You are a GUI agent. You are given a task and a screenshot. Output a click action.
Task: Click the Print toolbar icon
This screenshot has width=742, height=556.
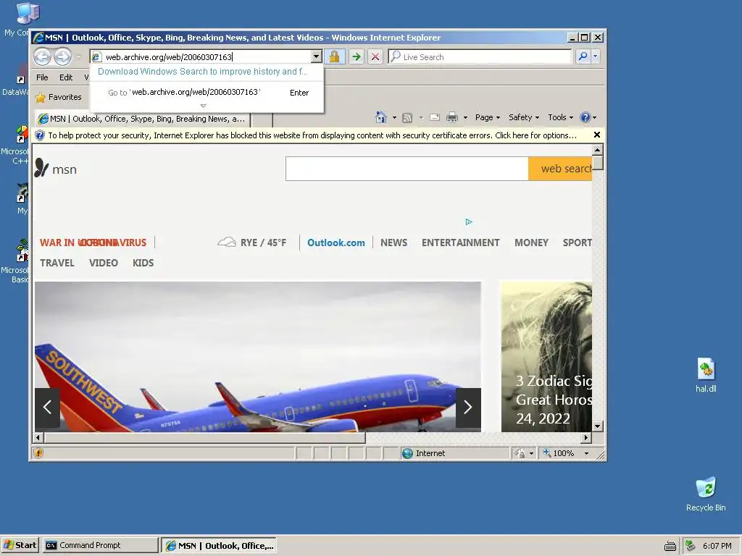pyautogui.click(x=452, y=117)
